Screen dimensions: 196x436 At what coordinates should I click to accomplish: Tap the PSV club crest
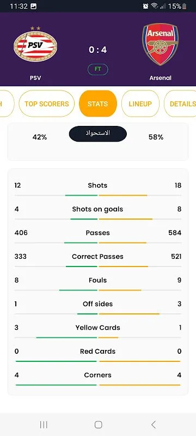pos(35,45)
